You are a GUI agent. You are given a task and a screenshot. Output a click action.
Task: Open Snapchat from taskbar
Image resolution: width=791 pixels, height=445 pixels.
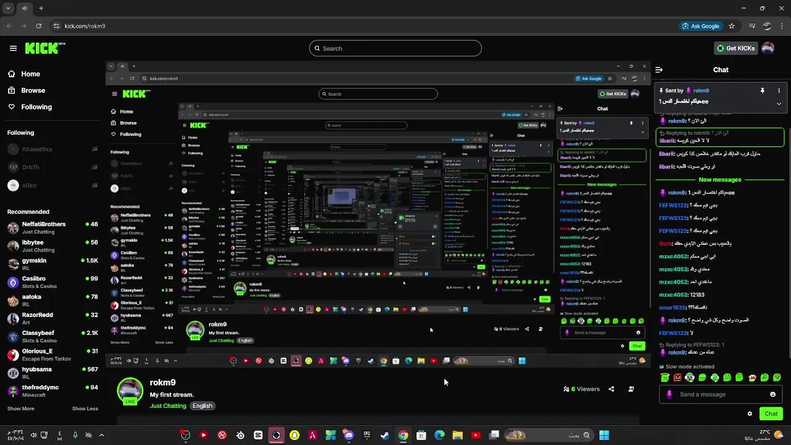295,435
